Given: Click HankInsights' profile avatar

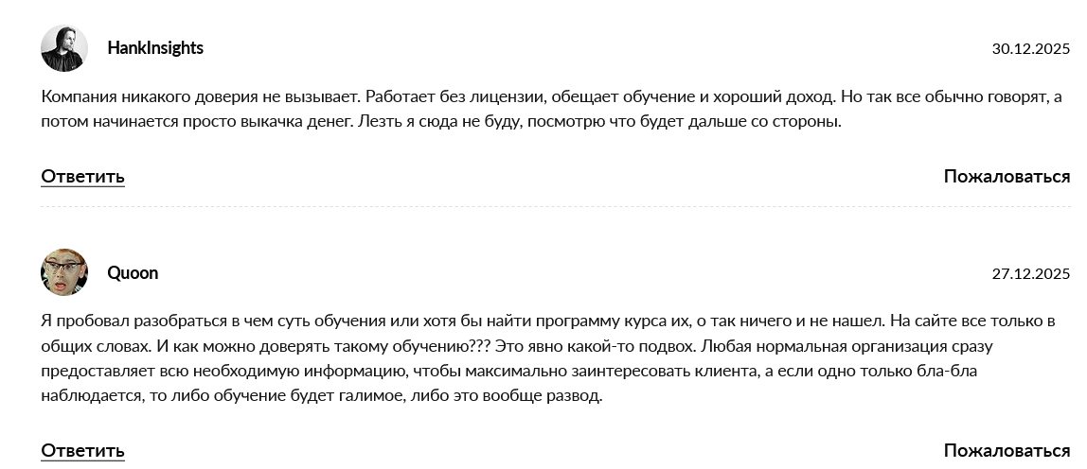Looking at the screenshot, I should point(64,48).
